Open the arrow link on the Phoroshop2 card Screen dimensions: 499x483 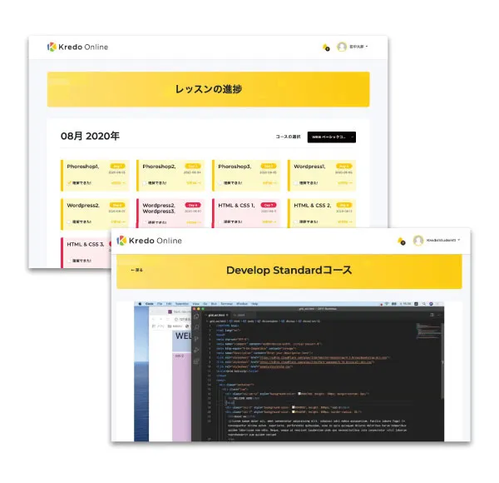(194, 183)
